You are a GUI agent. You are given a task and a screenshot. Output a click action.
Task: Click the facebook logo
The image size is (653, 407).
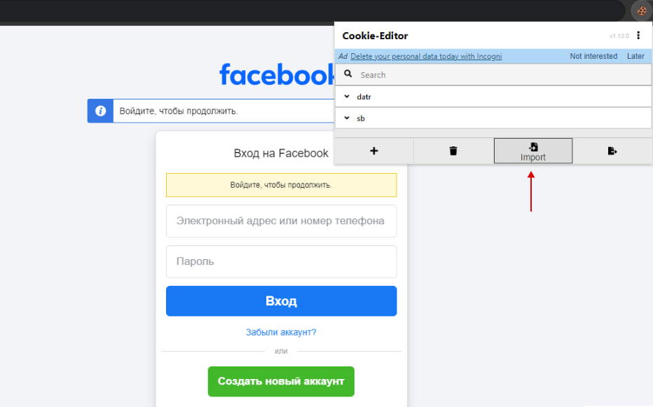277,74
